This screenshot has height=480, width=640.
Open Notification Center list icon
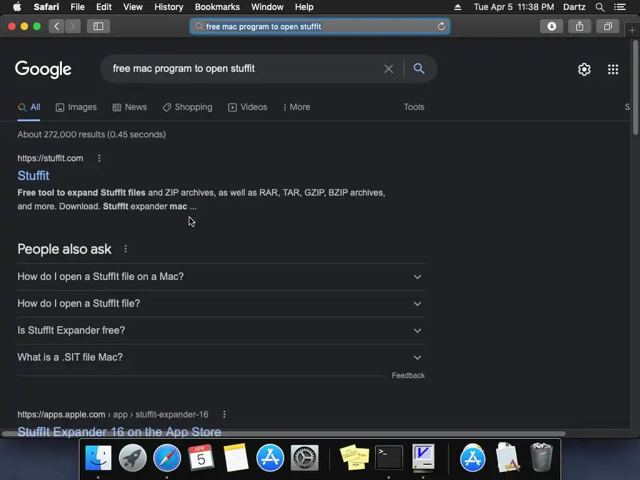coord(619,7)
